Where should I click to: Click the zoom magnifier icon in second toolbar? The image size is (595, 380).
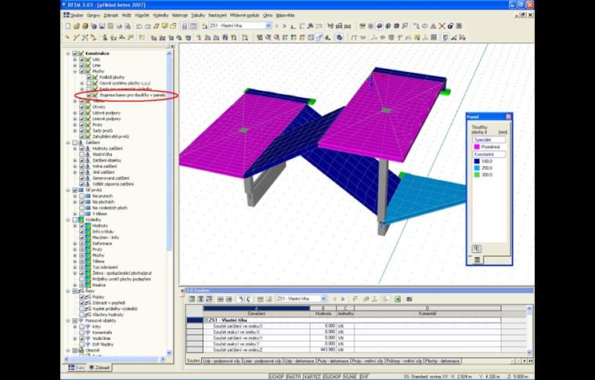pos(268,37)
